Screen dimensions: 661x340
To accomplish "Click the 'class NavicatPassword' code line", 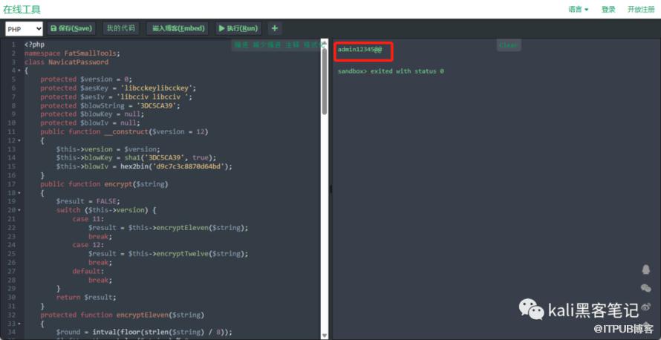I will [x=66, y=62].
